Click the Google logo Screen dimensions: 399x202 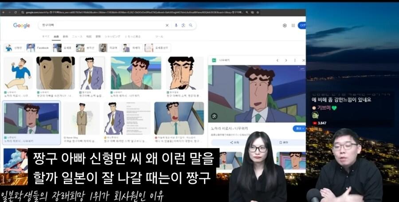coord(22,25)
